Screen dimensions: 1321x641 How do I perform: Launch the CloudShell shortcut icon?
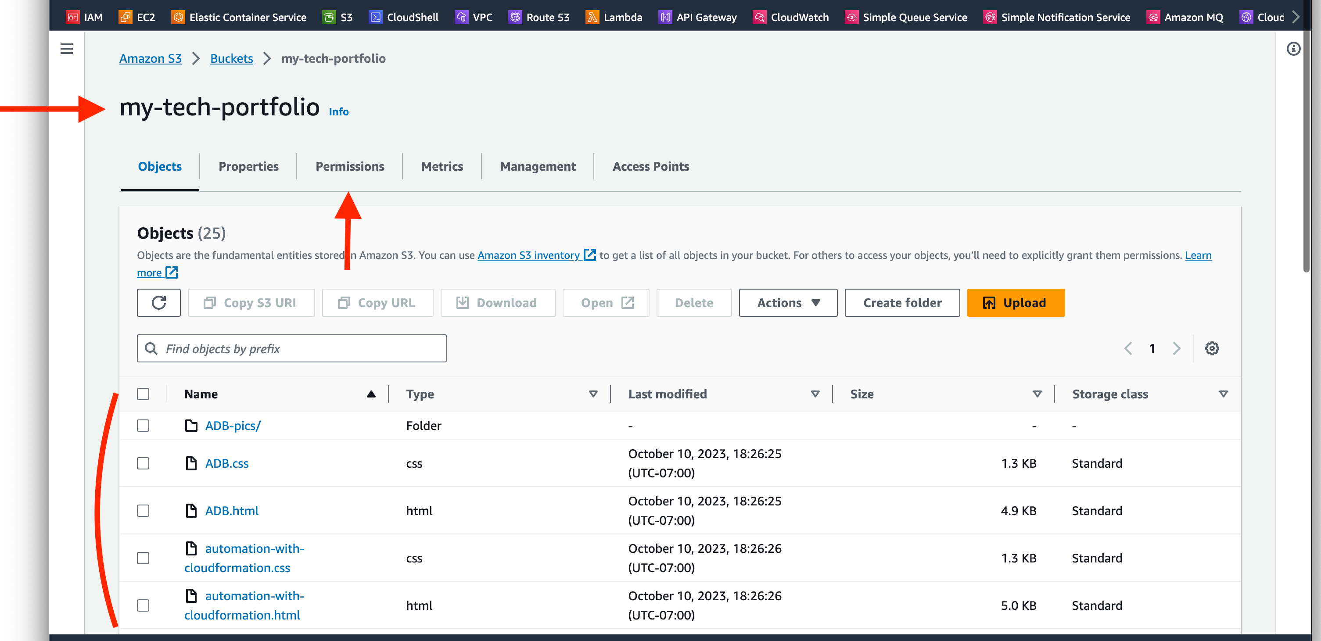pyautogui.click(x=375, y=17)
